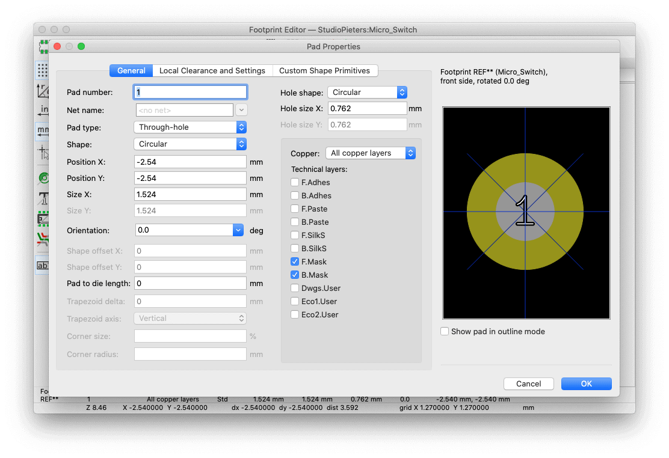Screen dimensions: 669x458
Task: Open the Trapezoid axis dropdown
Action: coord(190,319)
